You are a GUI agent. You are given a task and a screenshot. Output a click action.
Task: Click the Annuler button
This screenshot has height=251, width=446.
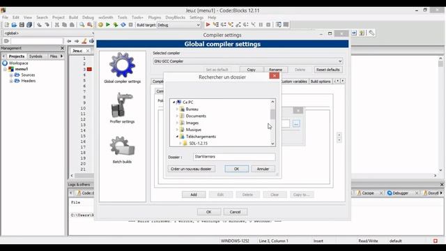[263, 169]
